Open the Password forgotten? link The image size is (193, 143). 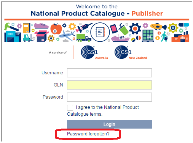(88, 134)
